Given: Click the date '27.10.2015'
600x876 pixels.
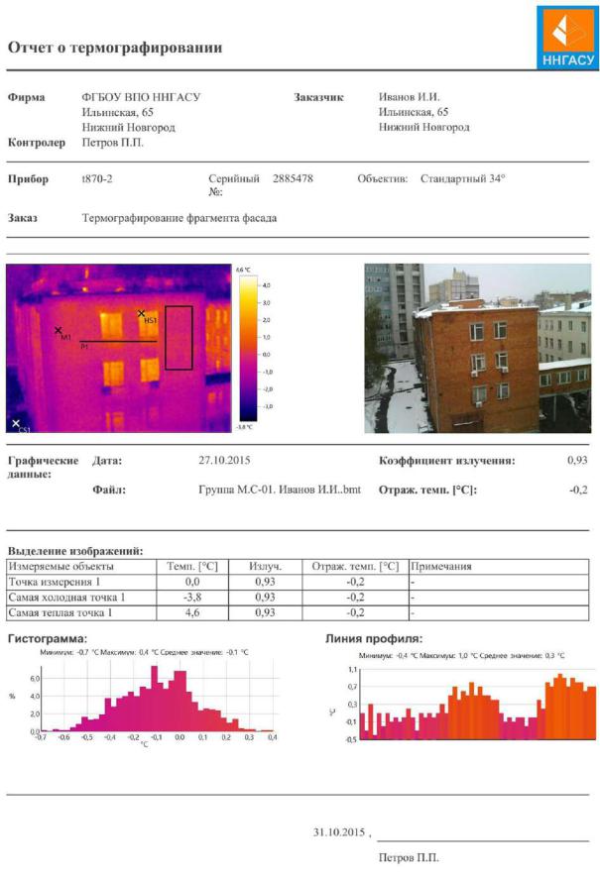Looking at the screenshot, I should 224,461.
